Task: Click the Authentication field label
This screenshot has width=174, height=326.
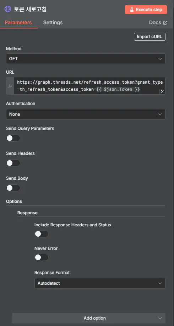Action: tap(21, 103)
